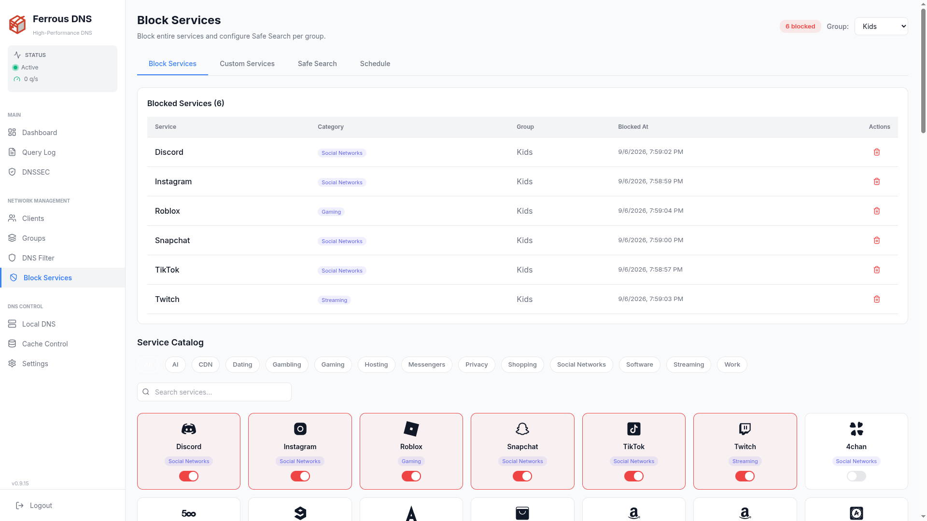Click the Logout arrow icon
Screen dimensions: 927x521
point(20,505)
